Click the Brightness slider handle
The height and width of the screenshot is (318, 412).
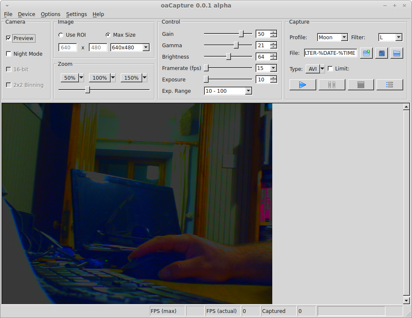pos(228,57)
